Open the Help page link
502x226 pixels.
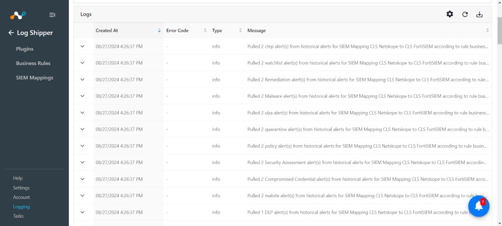(x=18, y=178)
